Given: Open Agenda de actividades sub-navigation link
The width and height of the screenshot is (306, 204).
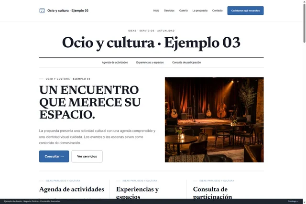Looking at the screenshot, I should pyautogui.click(x=115, y=63).
